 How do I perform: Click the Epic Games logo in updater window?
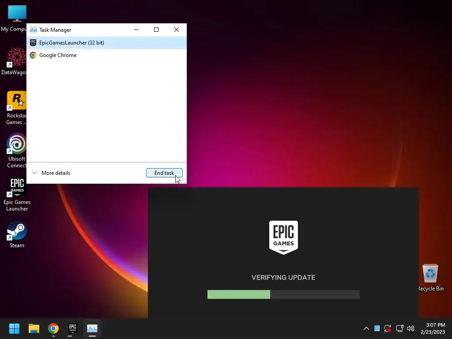(283, 237)
